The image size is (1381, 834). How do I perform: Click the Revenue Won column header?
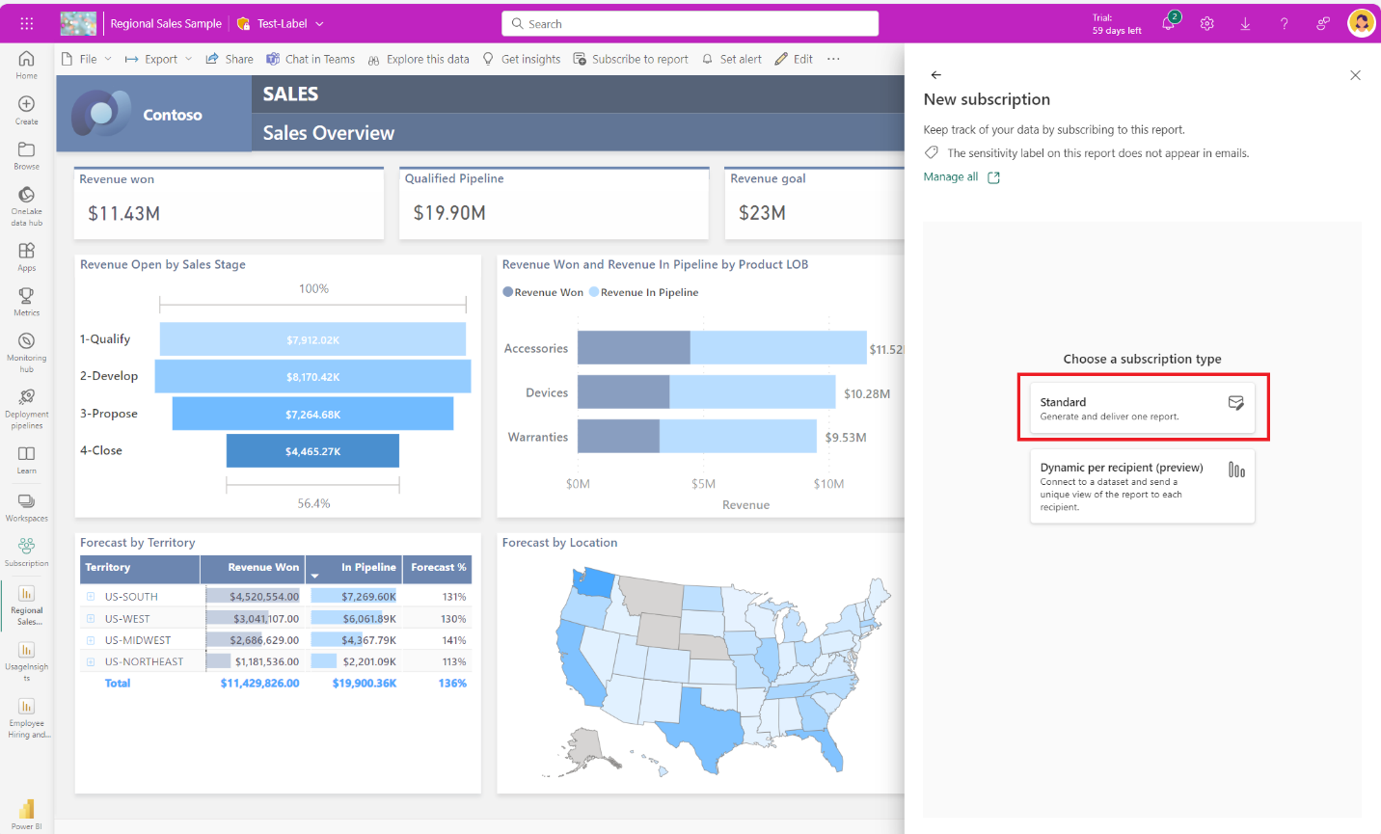253,568
